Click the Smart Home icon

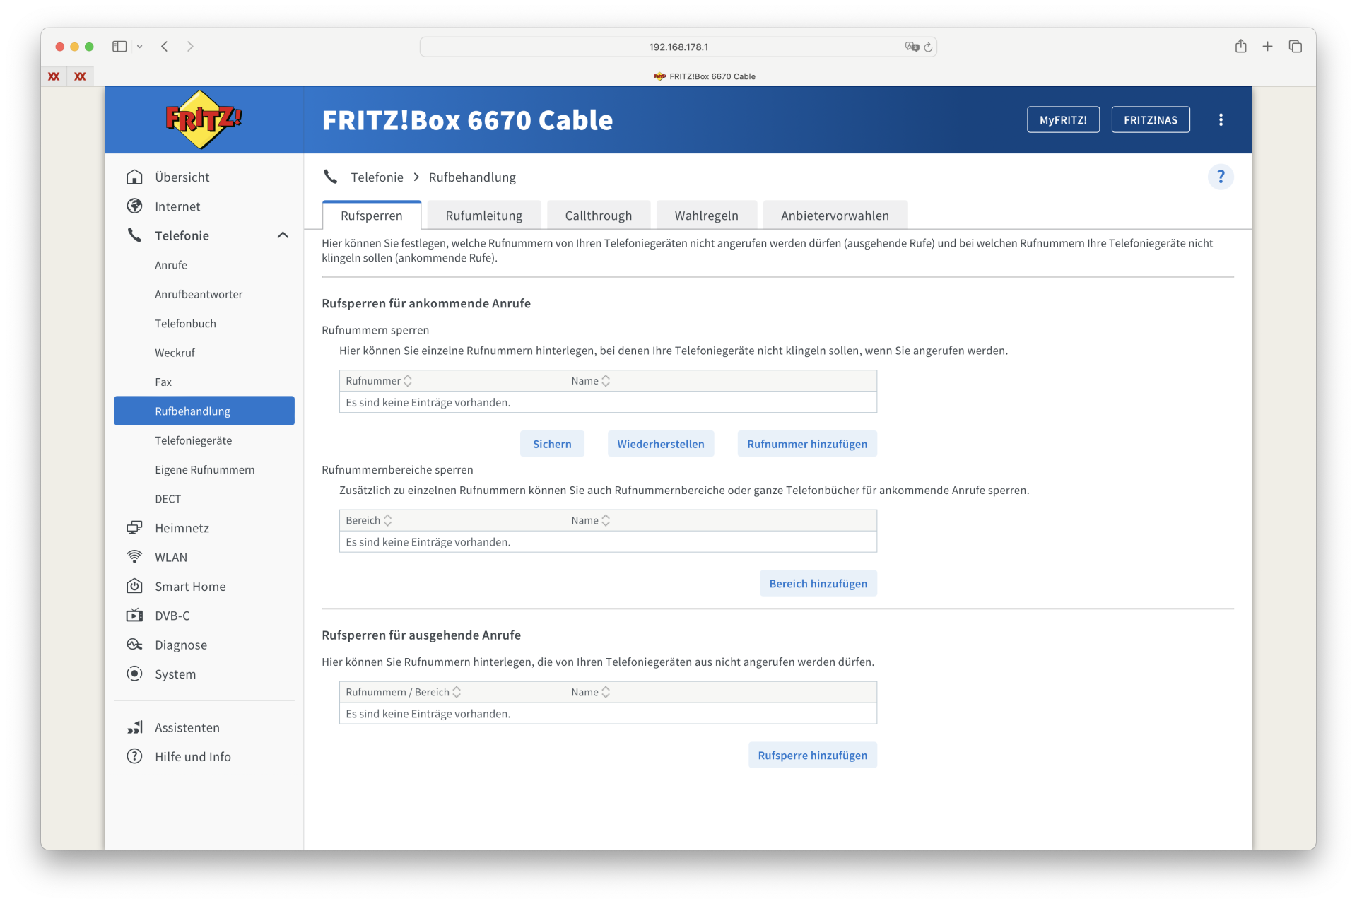pyautogui.click(x=134, y=586)
